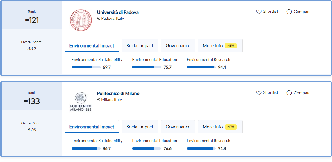
Task: Click the heart Shortlist icon for Università di Padova
Action: point(259,12)
